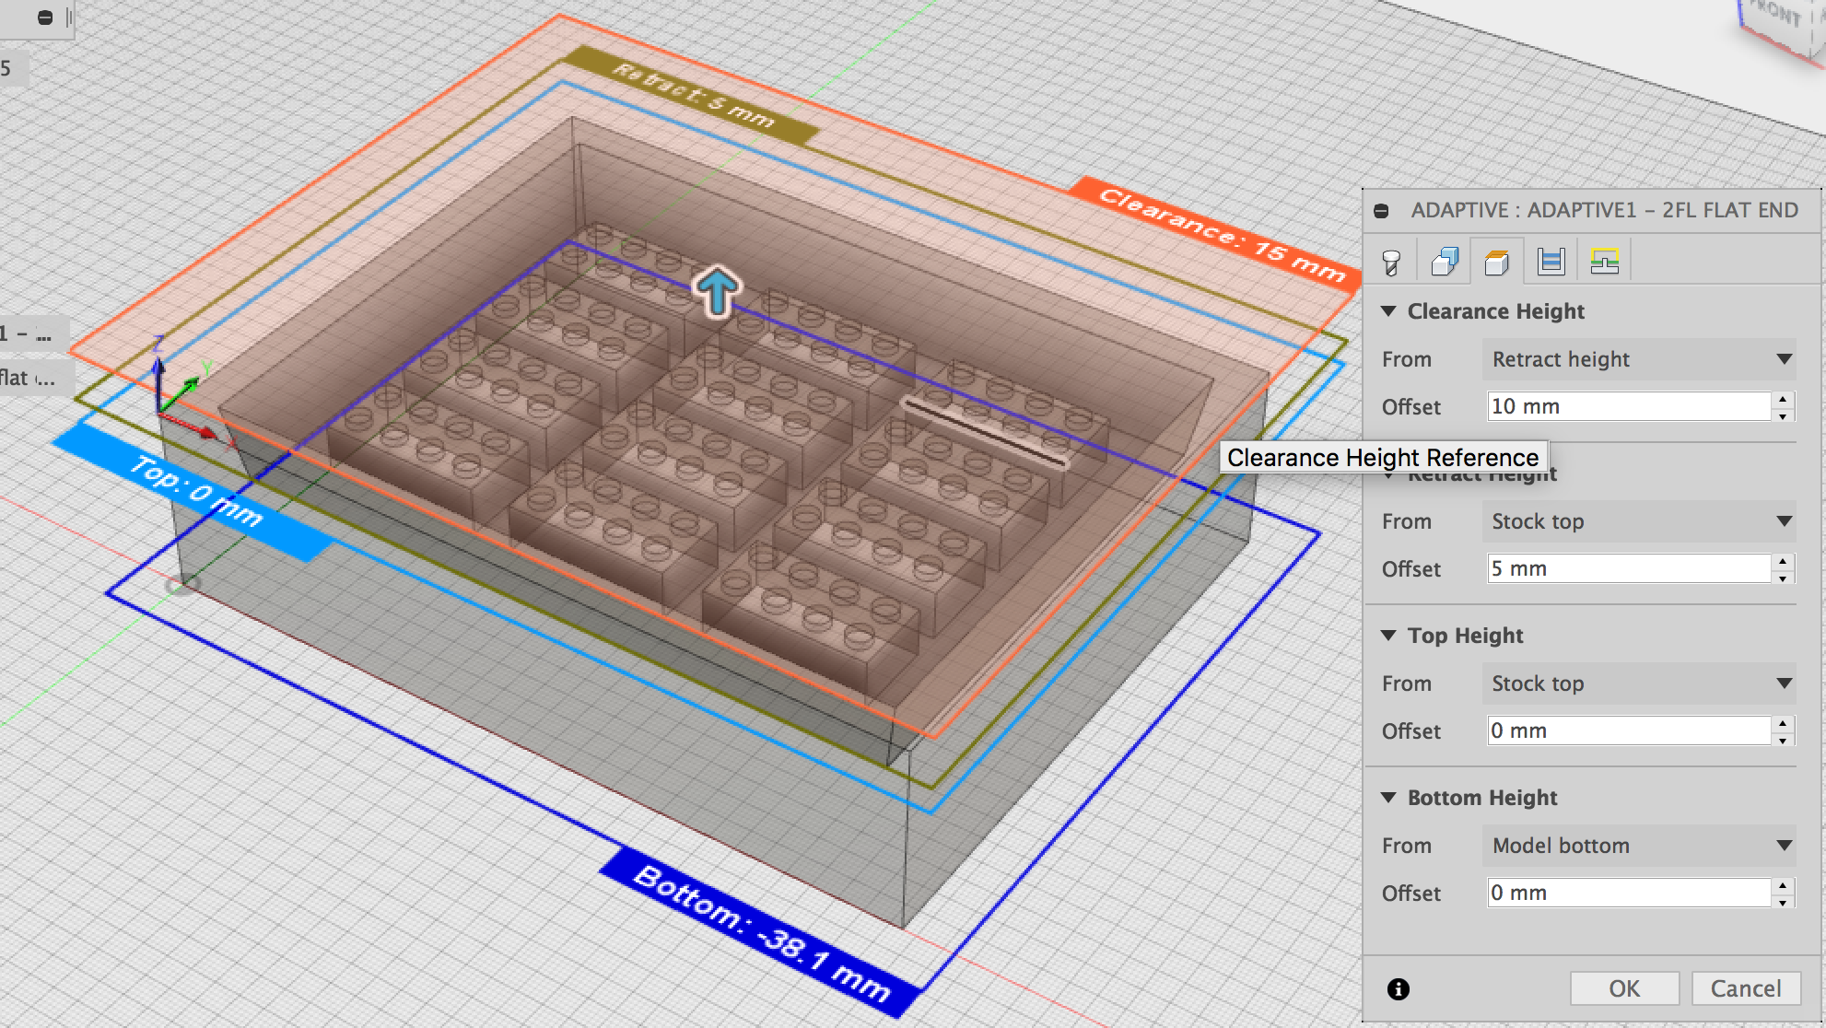Click the ViewCube in the top-right corner
This screenshot has width=1826, height=1028.
(1778, 28)
